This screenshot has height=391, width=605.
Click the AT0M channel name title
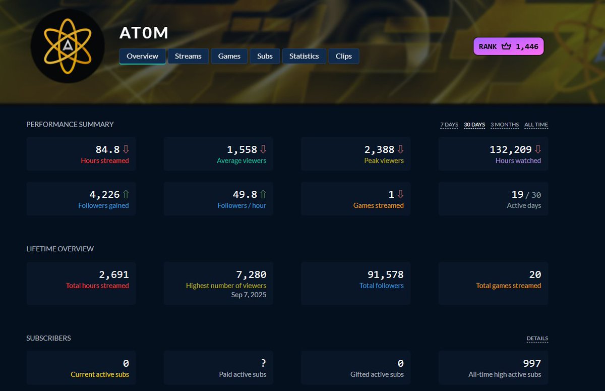pos(144,33)
